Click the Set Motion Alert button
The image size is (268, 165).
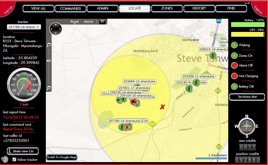pyautogui.click(x=247, y=97)
